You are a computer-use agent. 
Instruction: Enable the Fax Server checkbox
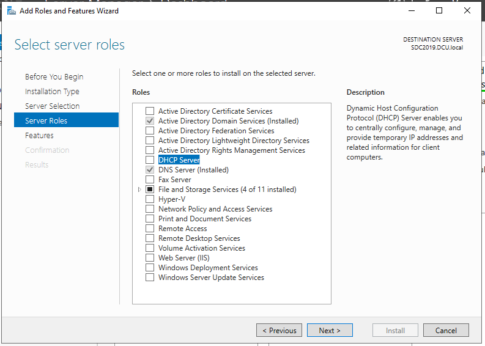(x=150, y=180)
